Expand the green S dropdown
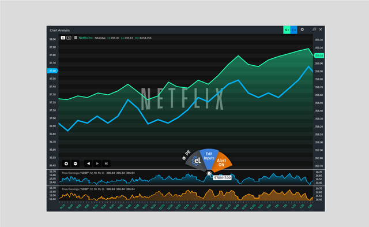 (287, 30)
